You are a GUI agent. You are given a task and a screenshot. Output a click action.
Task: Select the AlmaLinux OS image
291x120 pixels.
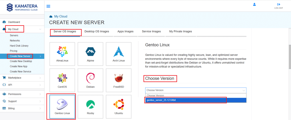click(62, 54)
